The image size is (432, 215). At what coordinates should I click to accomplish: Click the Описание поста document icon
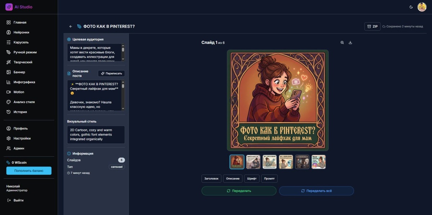[x=69, y=74]
